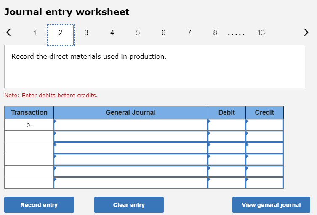Select the Credit cell in fourth row
The height and width of the screenshot is (215, 317).
click(264, 159)
